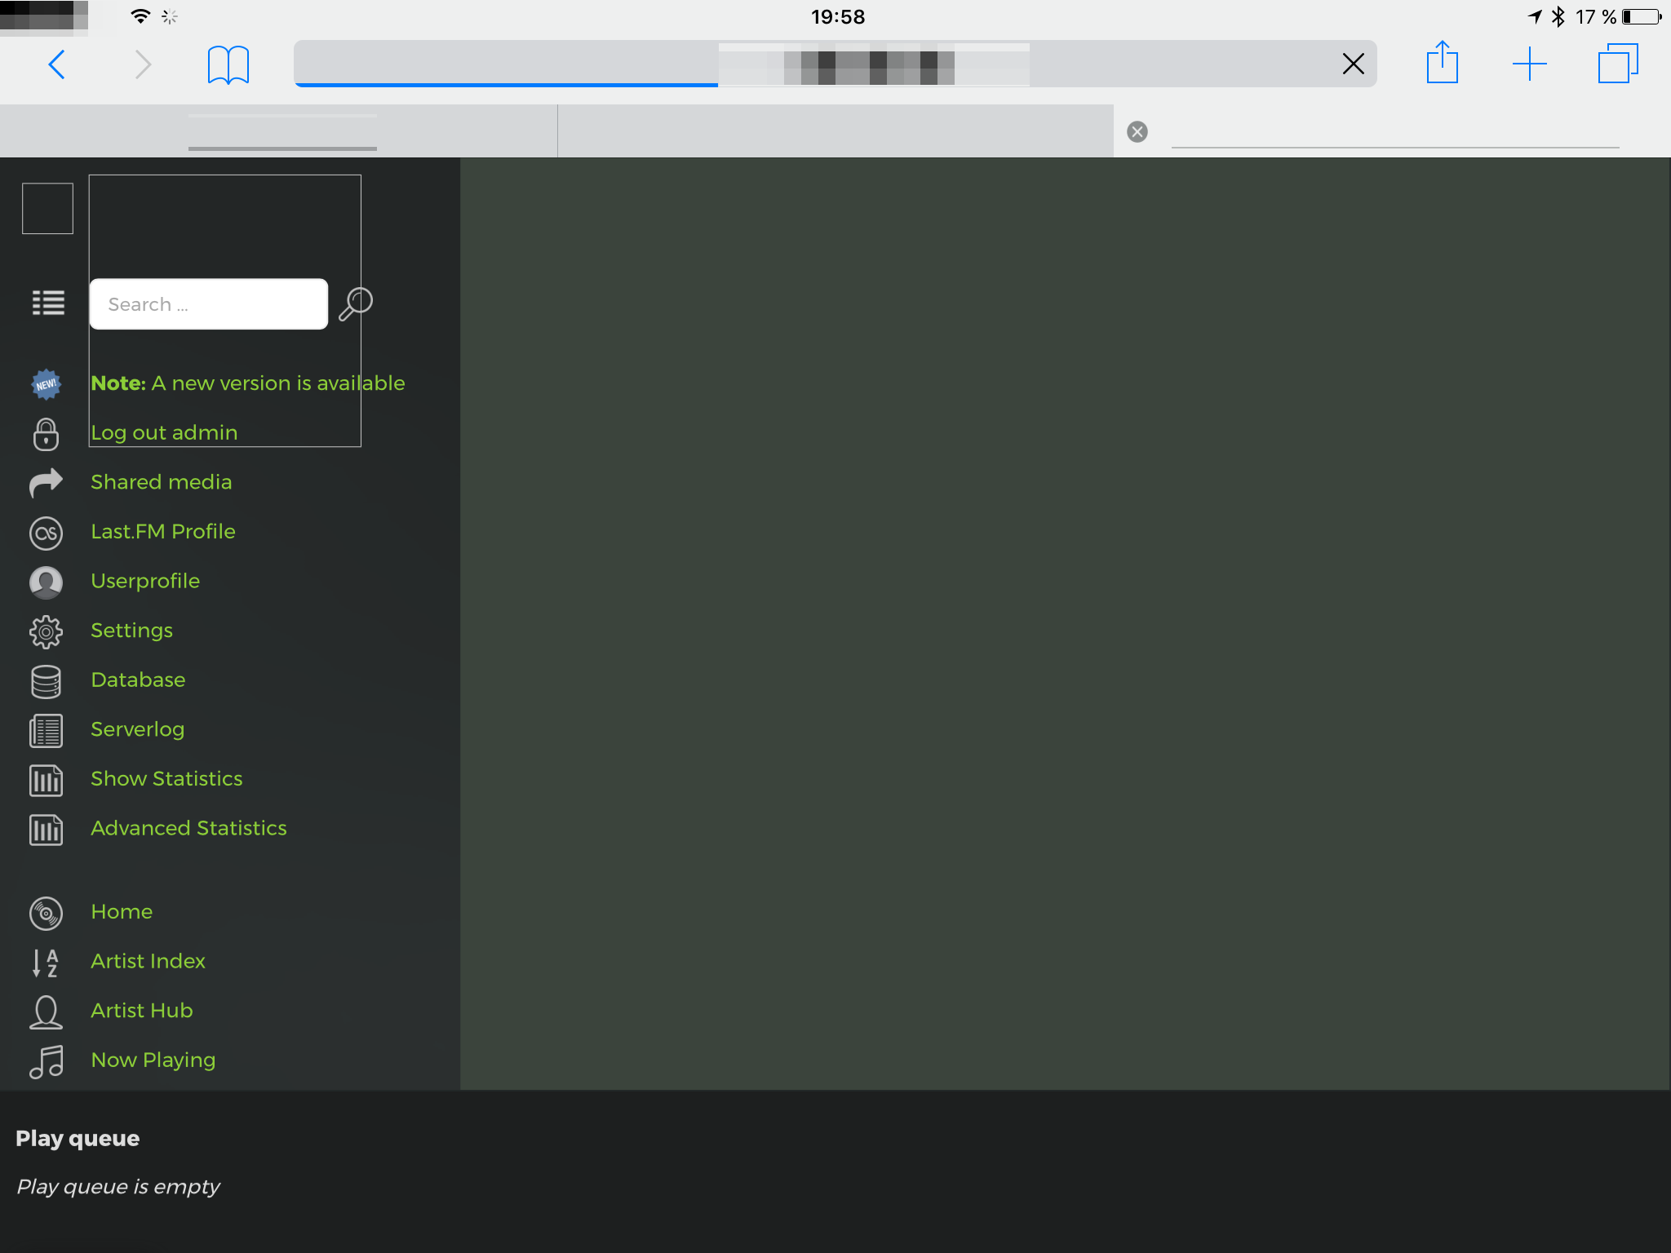Go to Userprofile page
This screenshot has height=1253, width=1671.
(x=145, y=581)
